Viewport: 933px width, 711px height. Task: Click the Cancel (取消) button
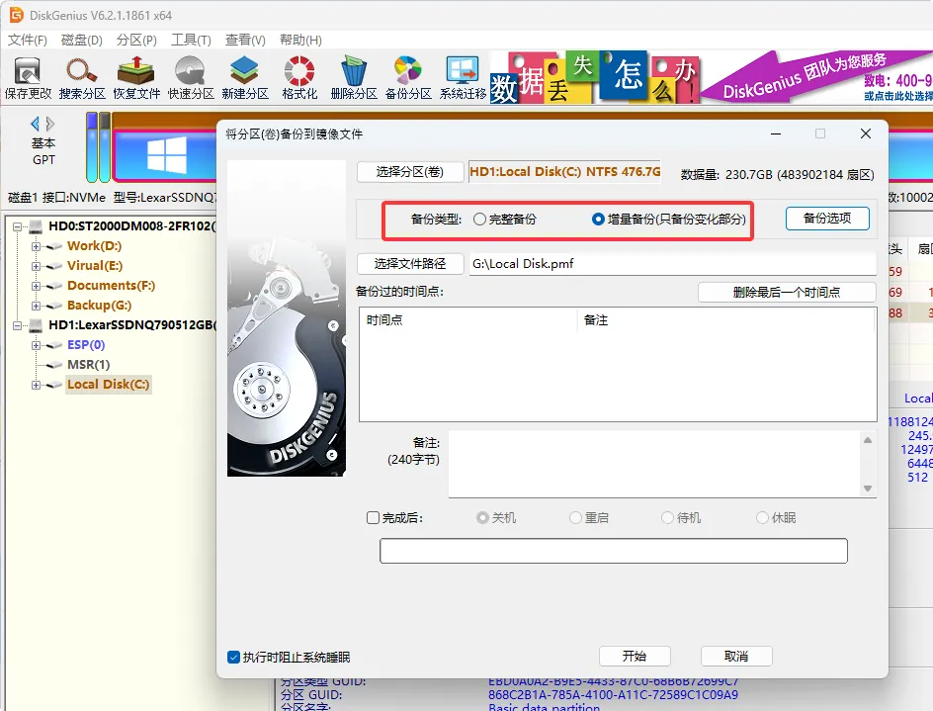click(x=736, y=657)
